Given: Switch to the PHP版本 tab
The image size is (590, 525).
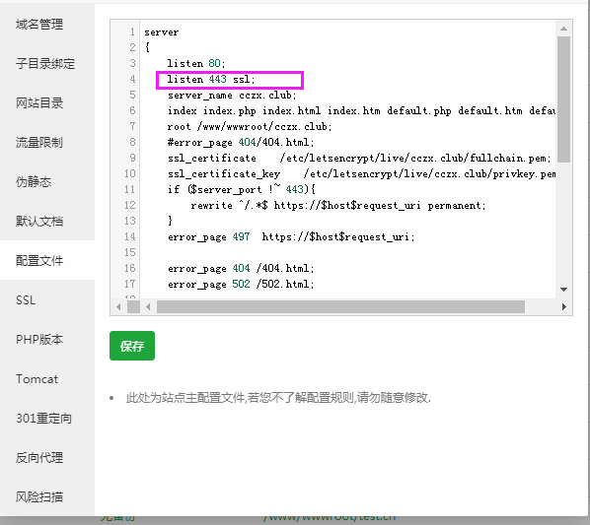Looking at the screenshot, I should (x=39, y=340).
